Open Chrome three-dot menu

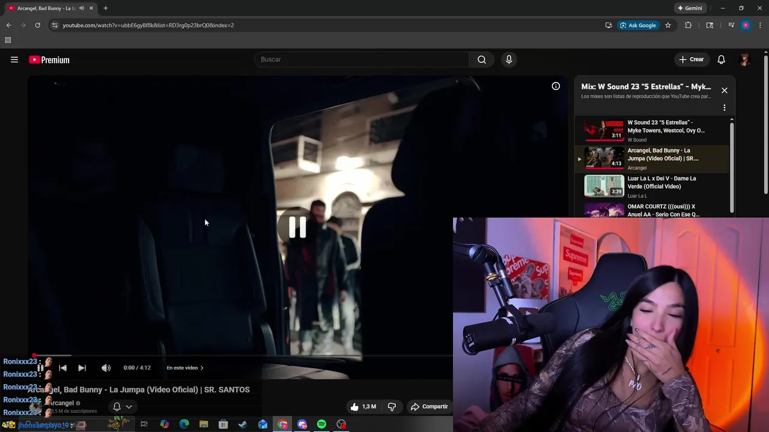click(761, 25)
